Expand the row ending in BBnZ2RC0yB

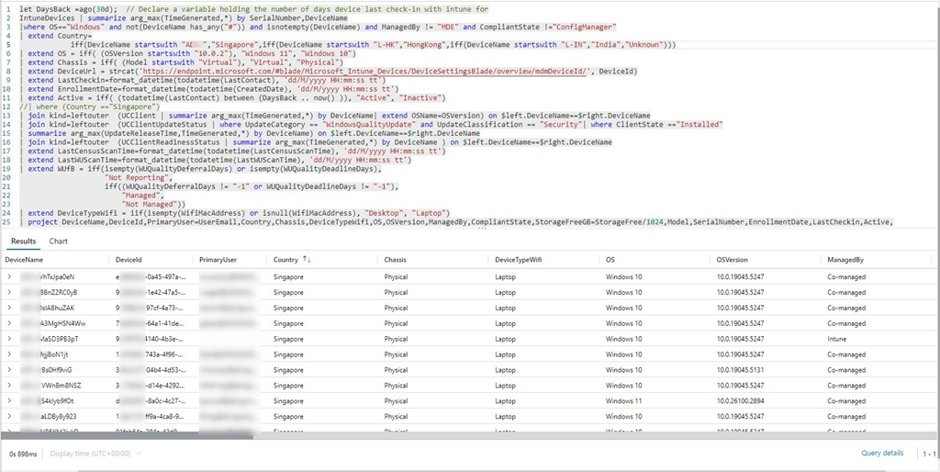click(10, 292)
